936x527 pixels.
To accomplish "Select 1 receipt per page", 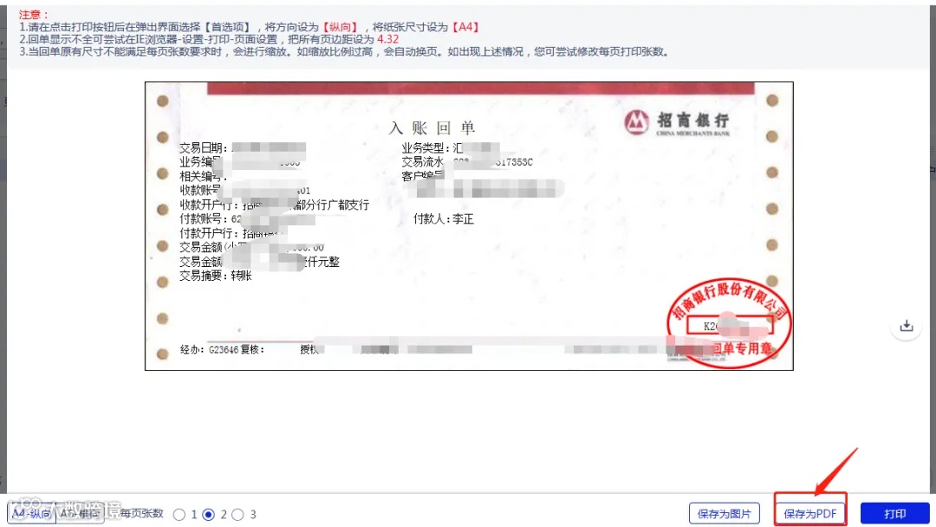I will pyautogui.click(x=179, y=515).
